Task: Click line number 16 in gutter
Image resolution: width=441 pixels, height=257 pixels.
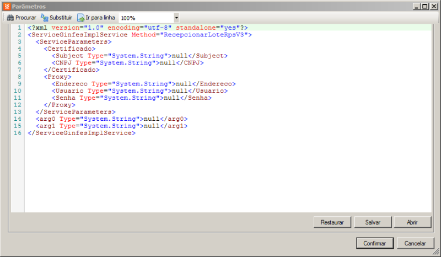Action: pos(18,133)
